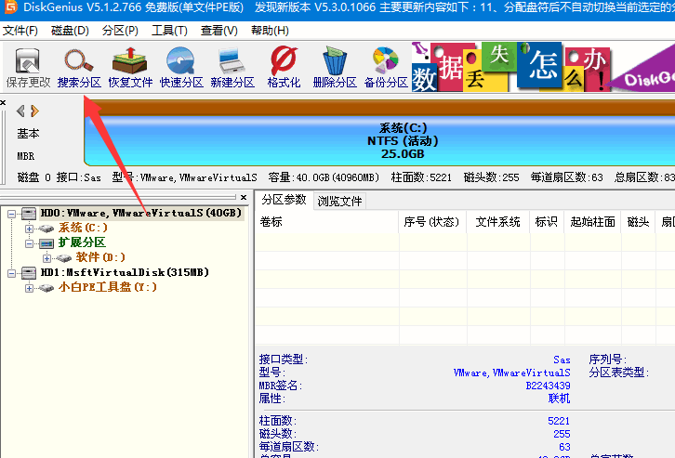
Task: Click the 型号 value VMware,VMwareVirtualS
Action: click(x=512, y=373)
